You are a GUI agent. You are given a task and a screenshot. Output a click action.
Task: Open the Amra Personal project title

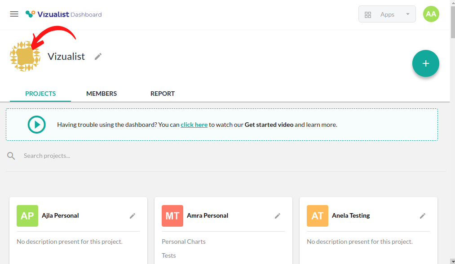[208, 215]
